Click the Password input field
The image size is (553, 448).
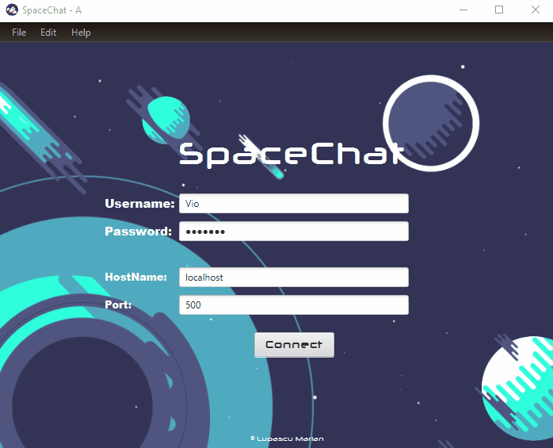tap(294, 232)
